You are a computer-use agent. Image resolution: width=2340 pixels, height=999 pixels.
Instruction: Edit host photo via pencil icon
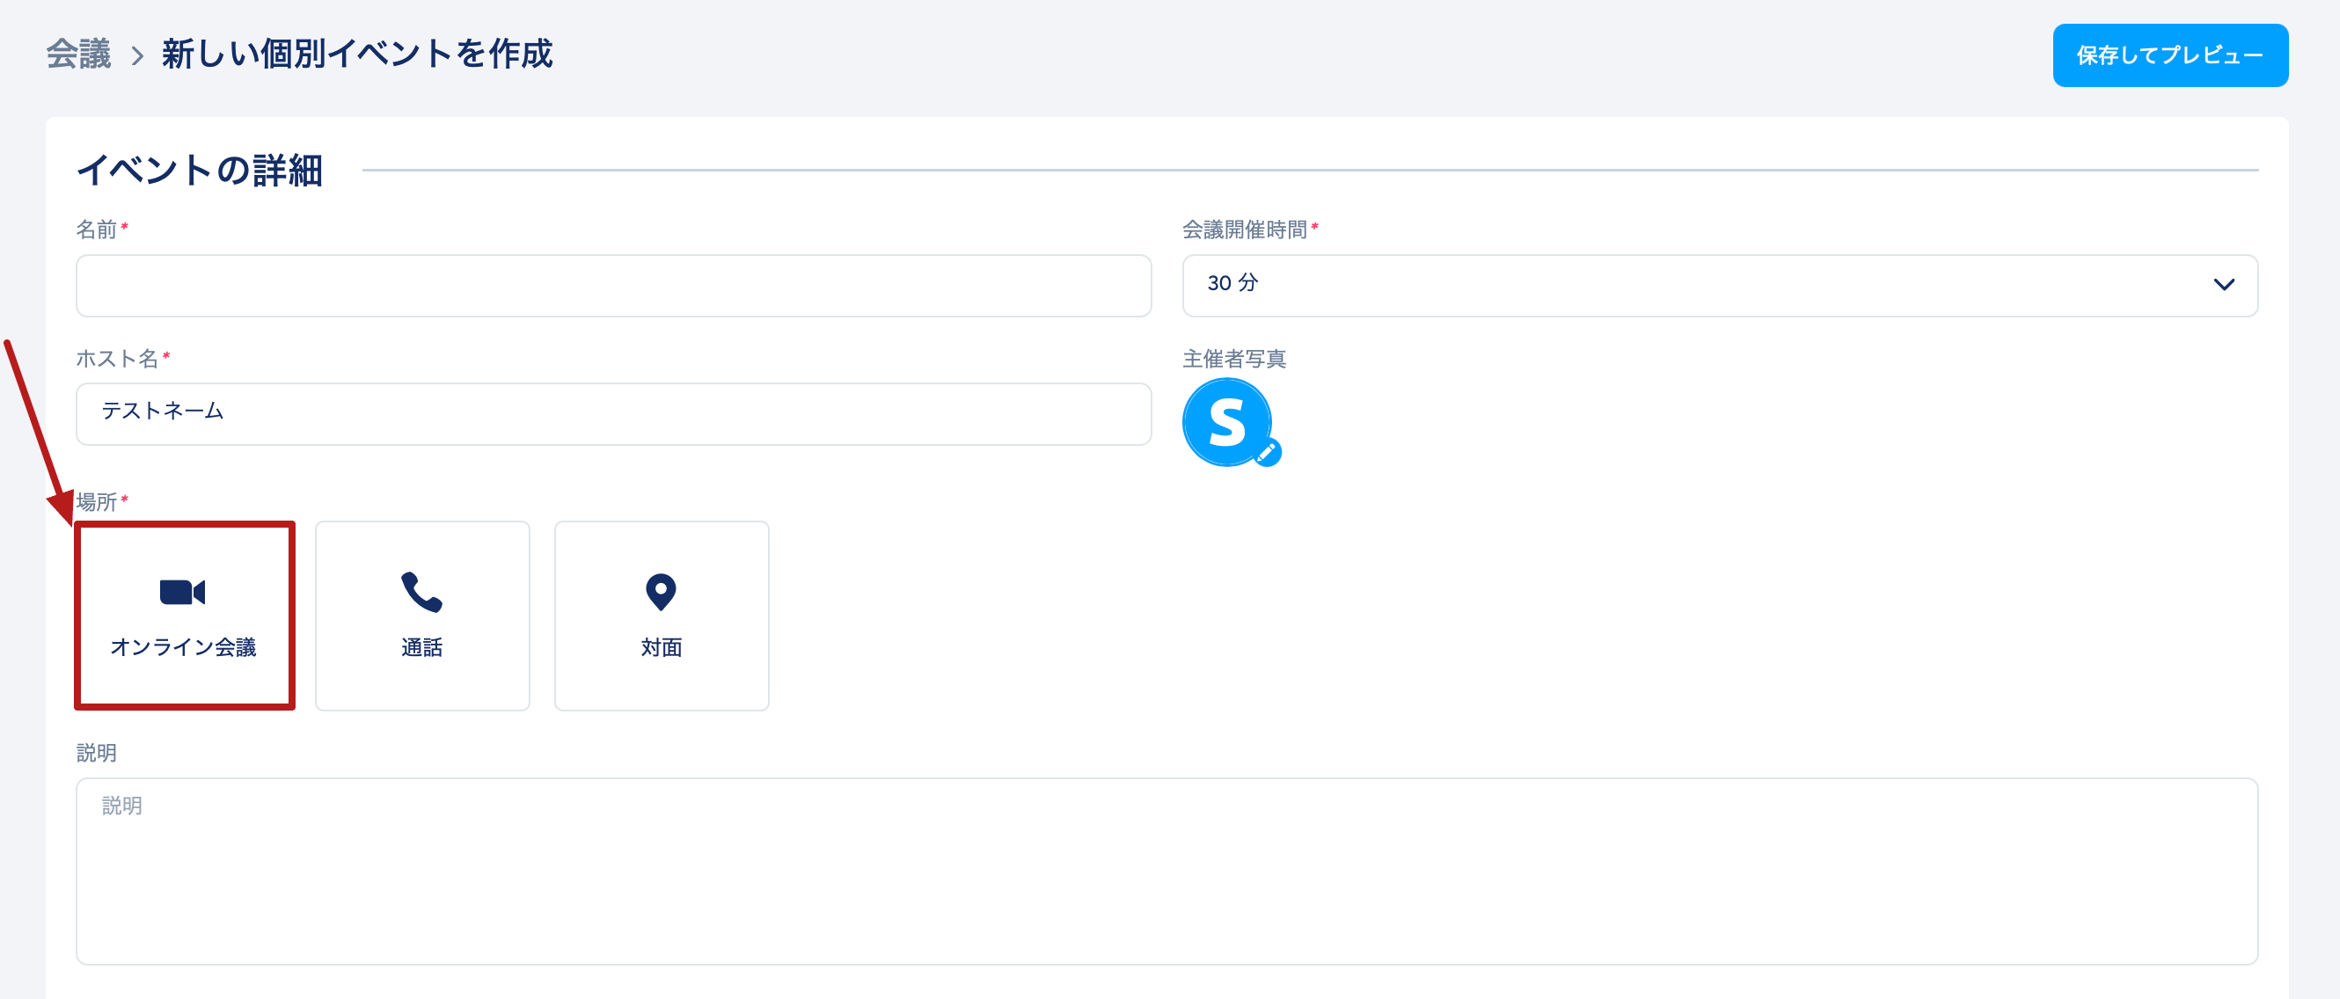click(x=1266, y=452)
